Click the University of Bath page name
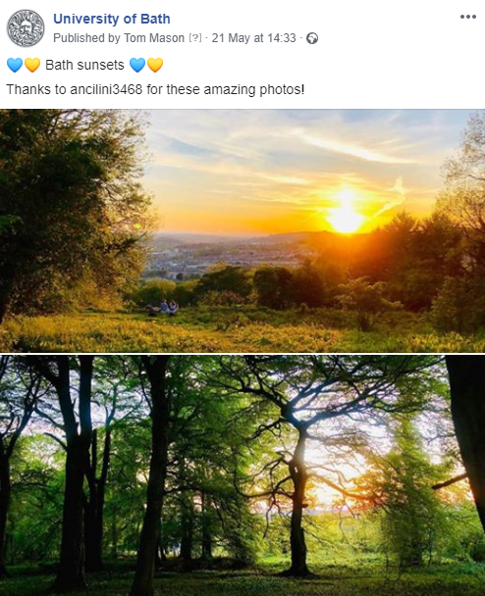This screenshot has width=485, height=596. [112, 19]
